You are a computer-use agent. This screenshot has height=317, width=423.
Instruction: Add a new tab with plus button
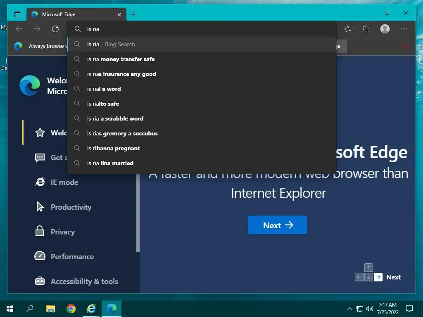click(133, 14)
